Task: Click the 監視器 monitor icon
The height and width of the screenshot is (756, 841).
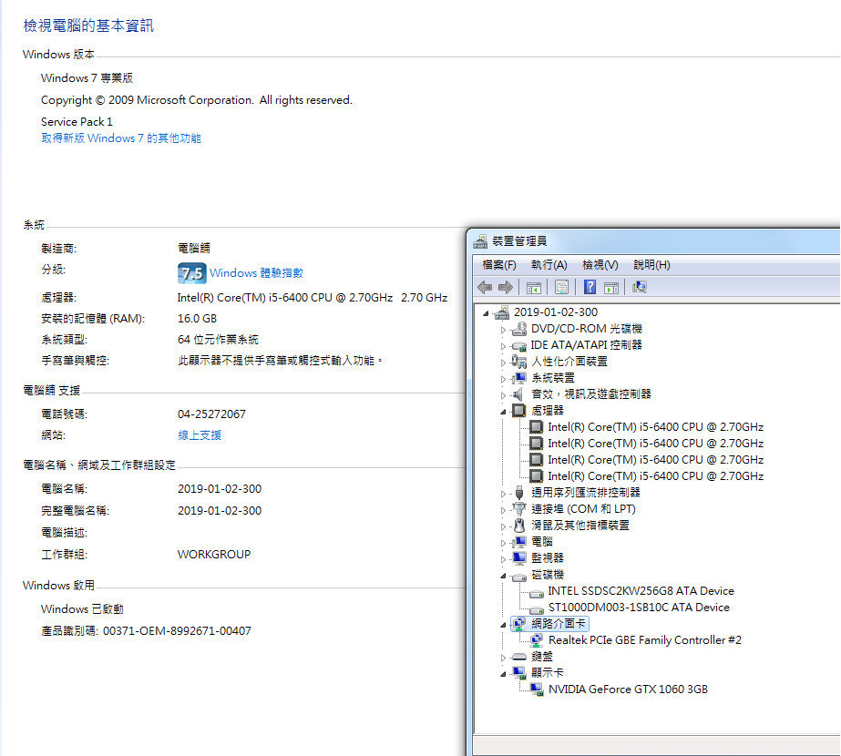Action: click(519, 558)
